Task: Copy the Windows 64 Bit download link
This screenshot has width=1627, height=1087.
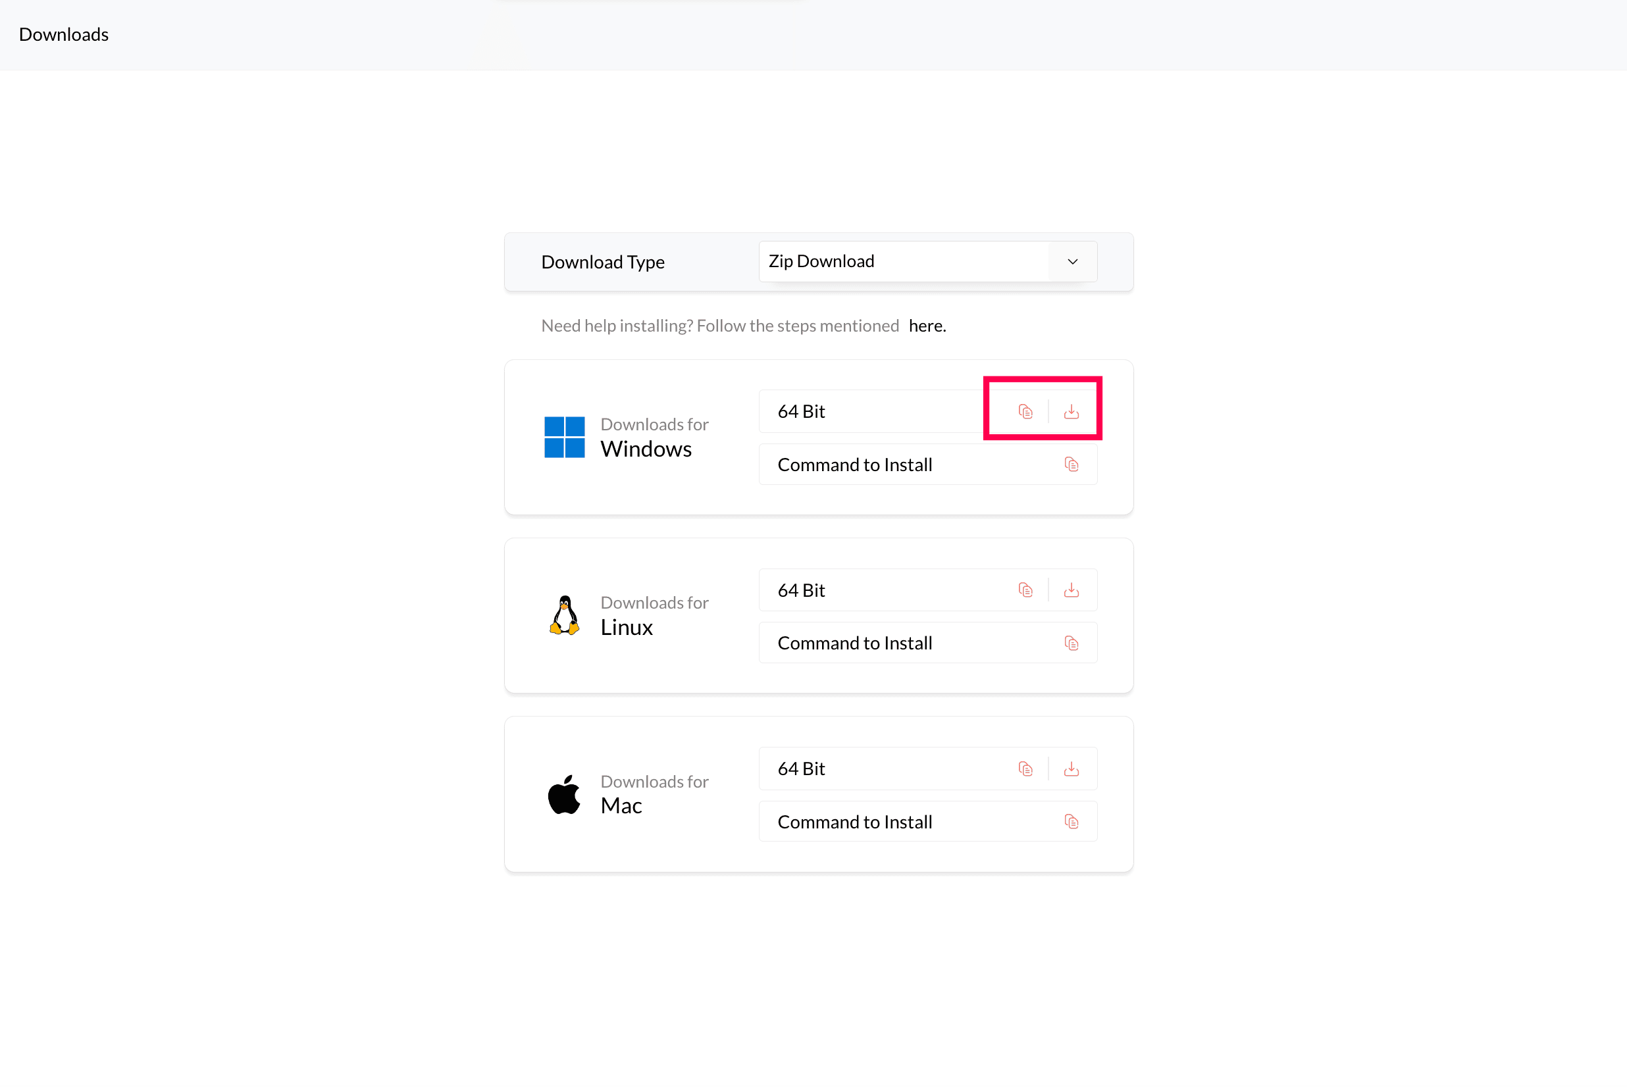Action: tap(1025, 412)
